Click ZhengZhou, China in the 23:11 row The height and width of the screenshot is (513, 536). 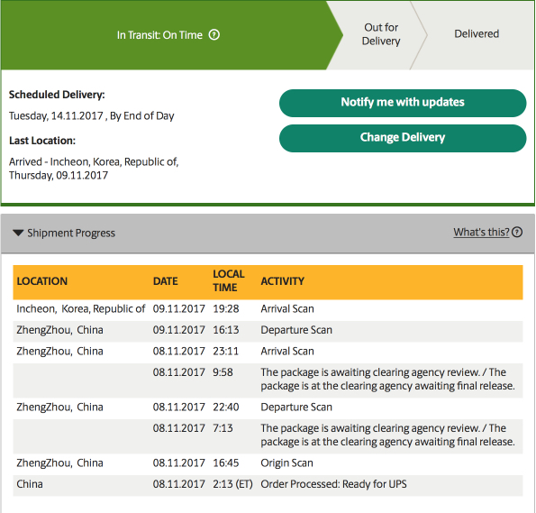(59, 351)
